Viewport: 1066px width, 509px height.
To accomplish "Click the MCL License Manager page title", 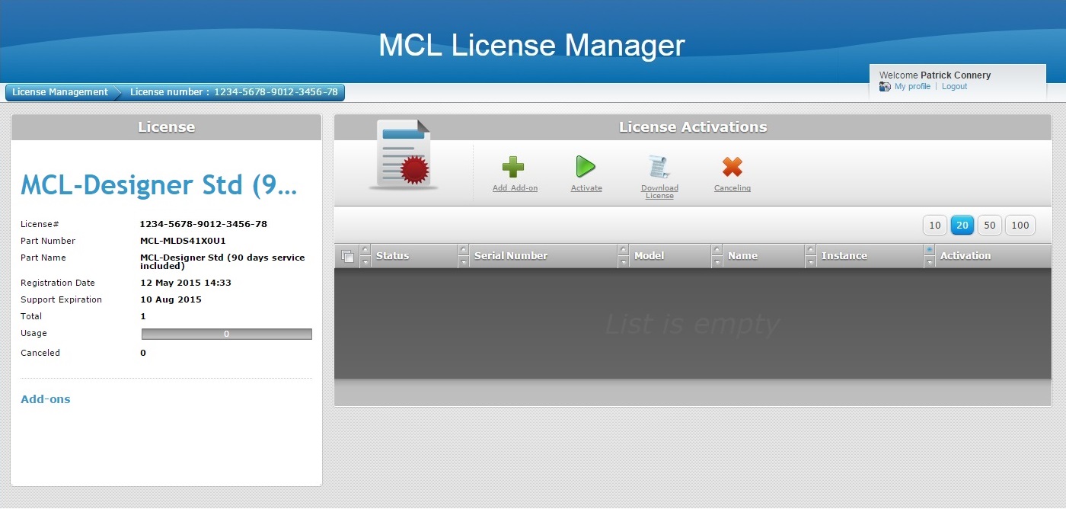I will coord(532,45).
